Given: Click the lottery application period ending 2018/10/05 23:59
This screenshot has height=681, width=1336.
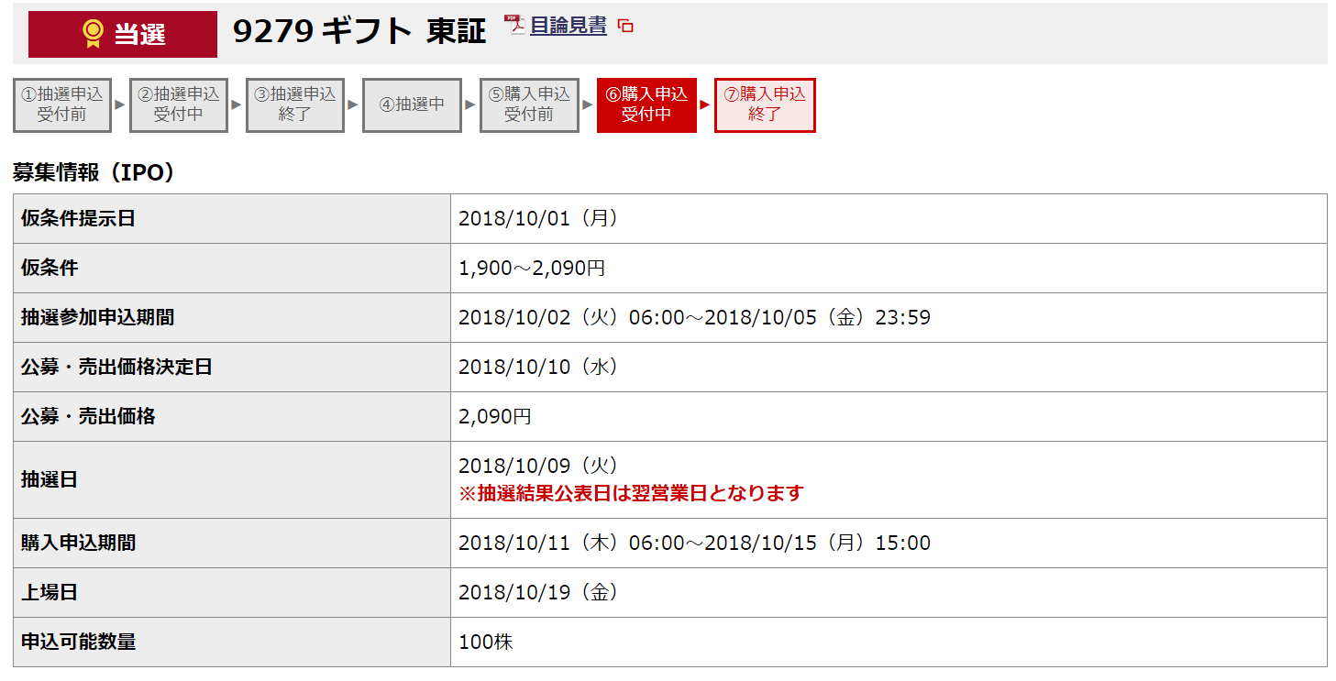Looking at the screenshot, I should click(x=694, y=317).
